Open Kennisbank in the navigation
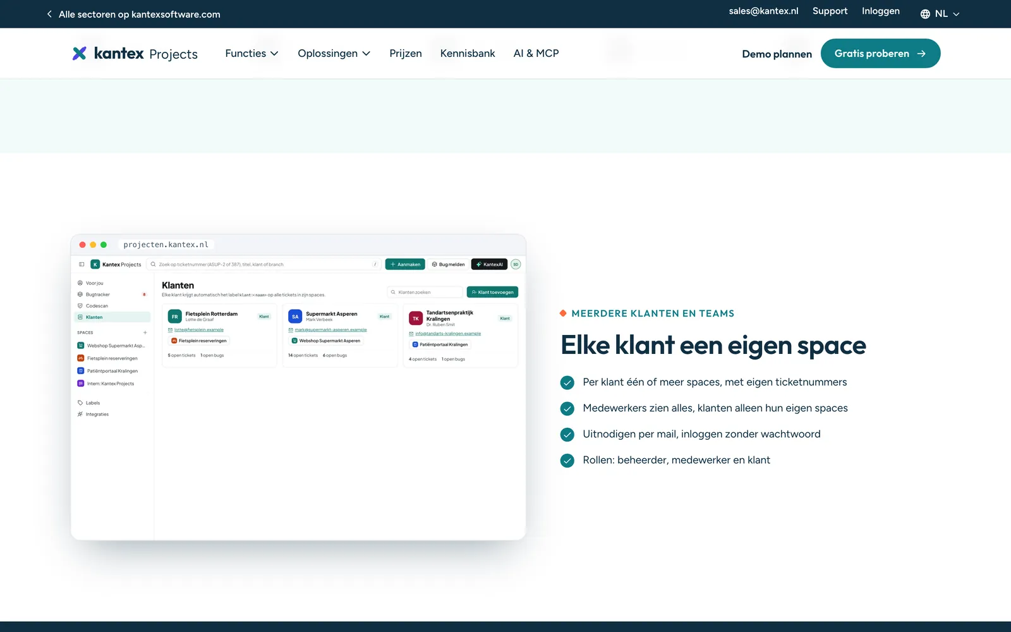 pyautogui.click(x=468, y=54)
